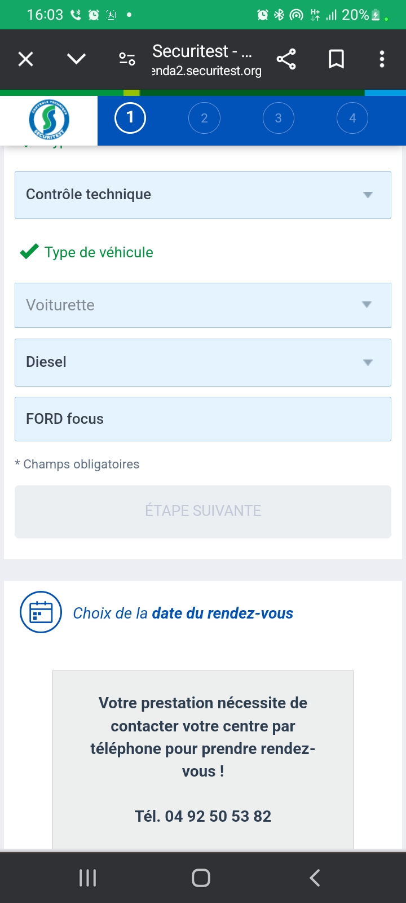Open the site settings tune icon
Image resolution: width=406 pixels, height=903 pixels.
click(x=127, y=59)
